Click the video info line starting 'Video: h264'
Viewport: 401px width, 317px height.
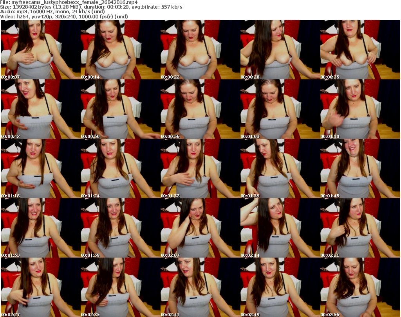64,16
